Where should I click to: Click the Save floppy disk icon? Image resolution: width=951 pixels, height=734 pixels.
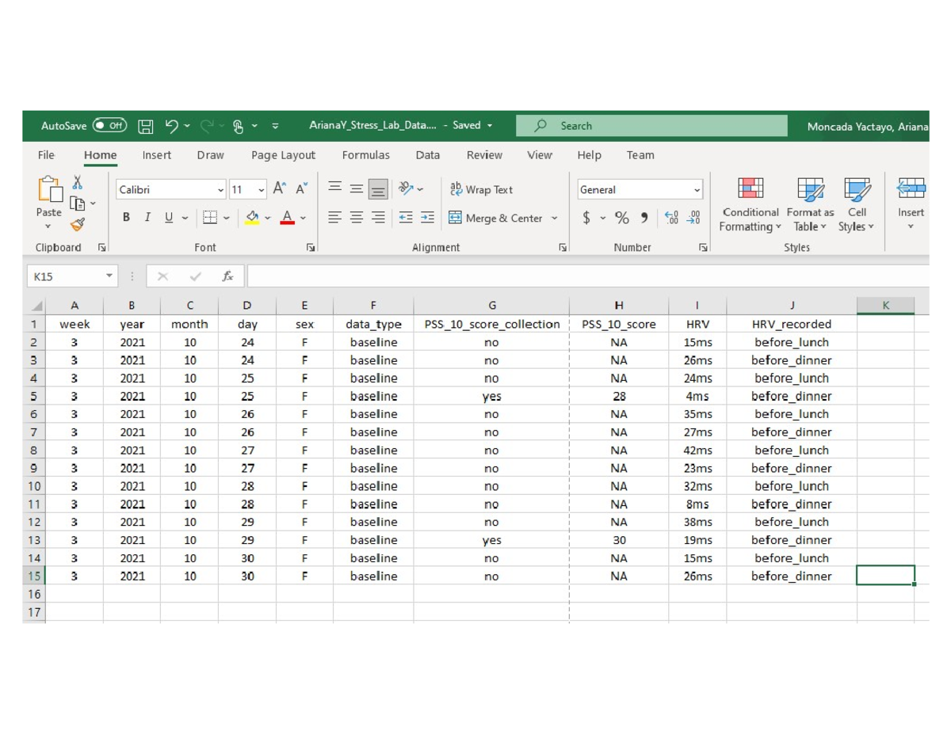(146, 126)
